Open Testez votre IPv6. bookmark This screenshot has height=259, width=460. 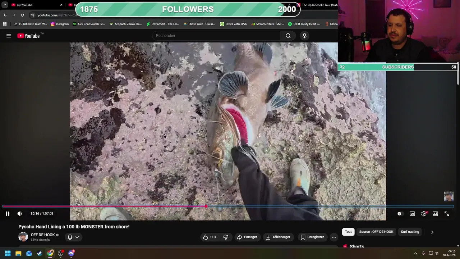click(234, 24)
